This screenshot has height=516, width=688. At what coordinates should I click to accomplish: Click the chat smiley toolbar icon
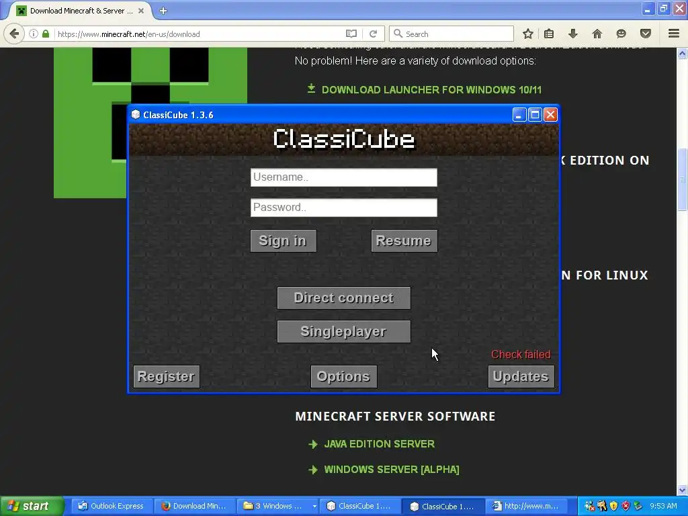point(621,34)
